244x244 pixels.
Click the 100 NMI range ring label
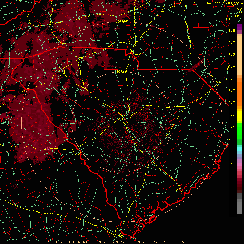122,21
